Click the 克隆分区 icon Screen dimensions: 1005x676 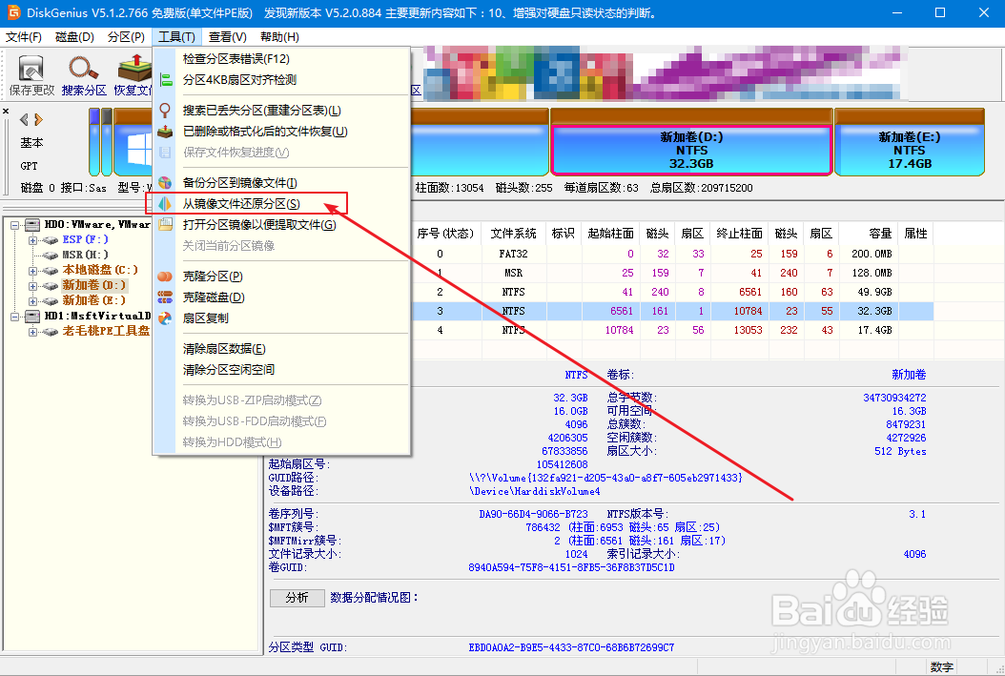click(165, 277)
